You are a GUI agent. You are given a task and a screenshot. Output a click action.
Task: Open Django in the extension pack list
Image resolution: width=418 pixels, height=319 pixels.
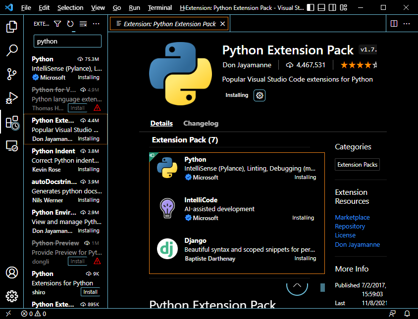point(237,249)
